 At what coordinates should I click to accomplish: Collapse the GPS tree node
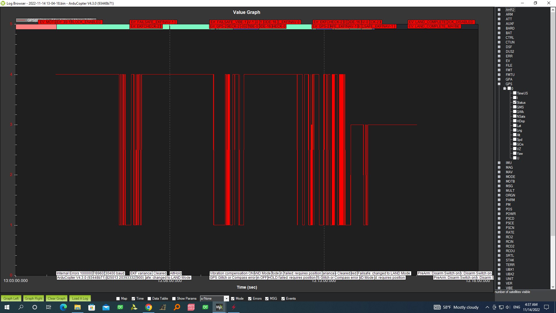click(x=499, y=84)
